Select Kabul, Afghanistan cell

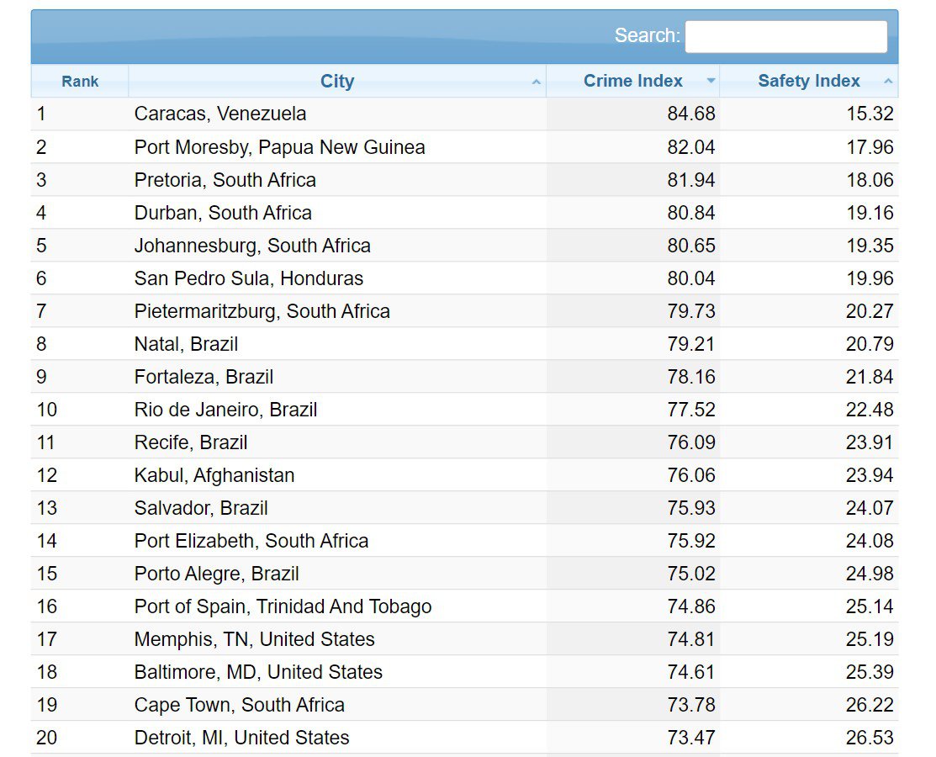337,475
